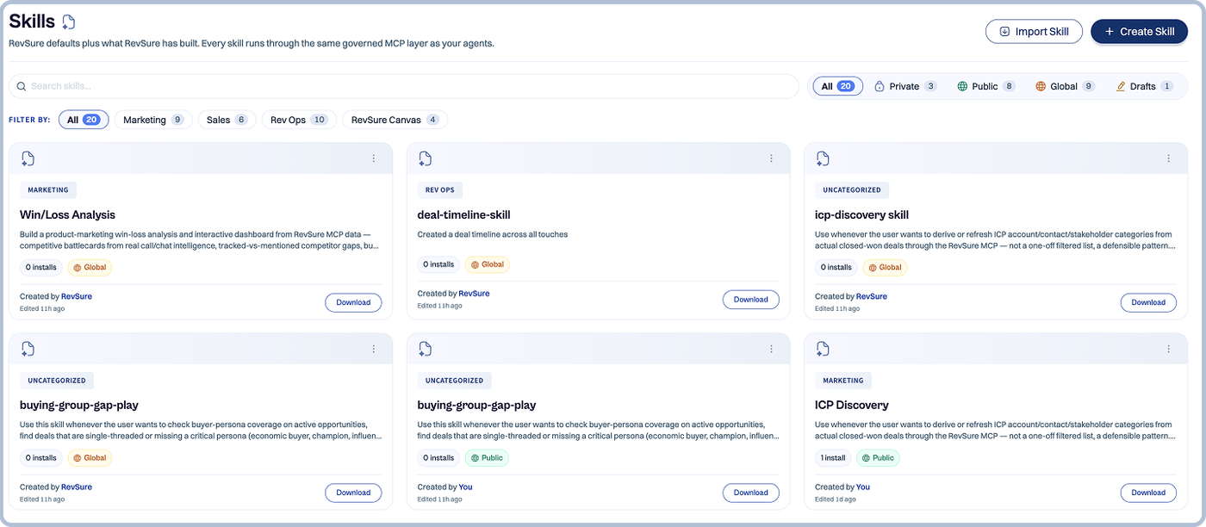Download the deal-timeline-skill
This screenshot has width=1206, height=527.
tap(750, 300)
